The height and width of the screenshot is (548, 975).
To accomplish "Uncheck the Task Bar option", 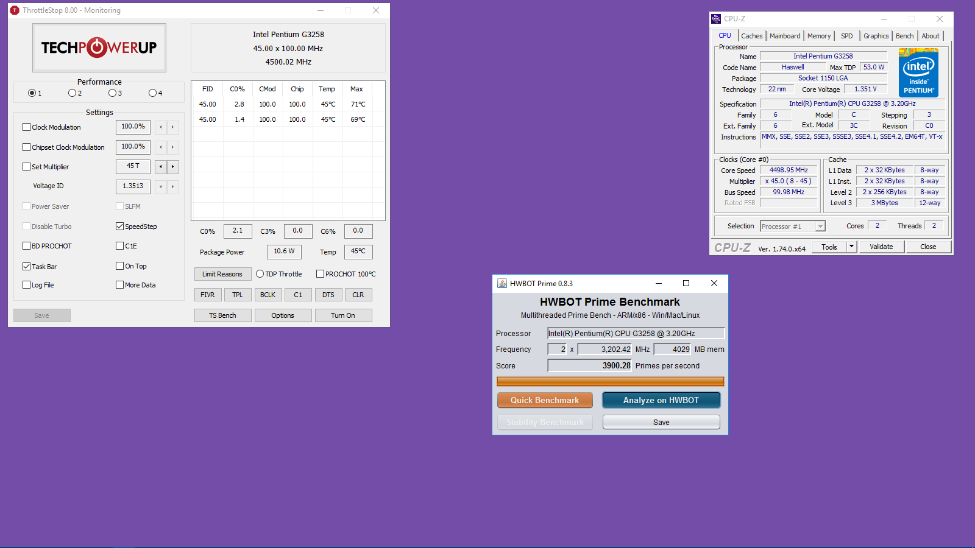I will click(26, 267).
